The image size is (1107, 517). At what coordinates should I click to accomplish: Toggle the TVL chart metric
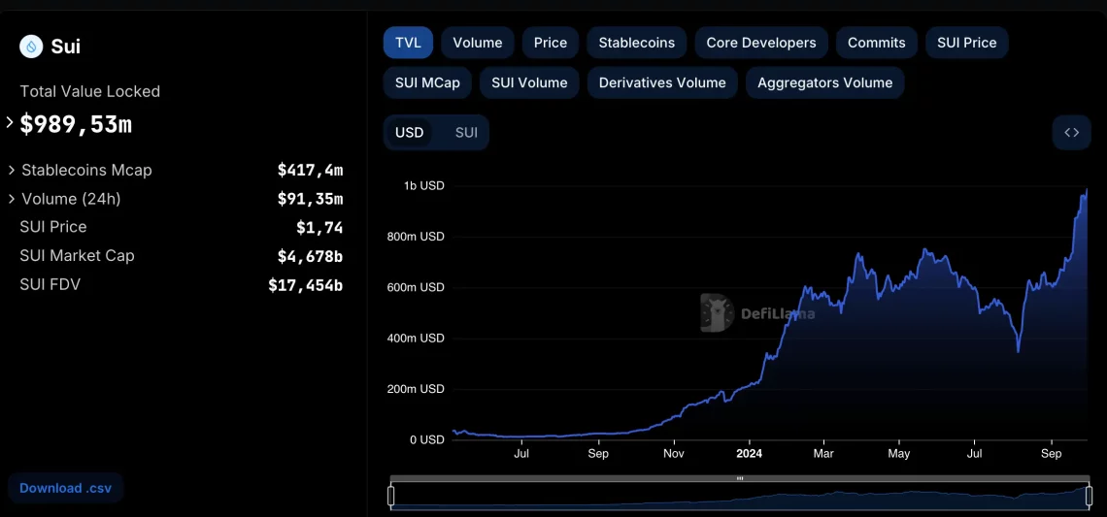coord(408,43)
